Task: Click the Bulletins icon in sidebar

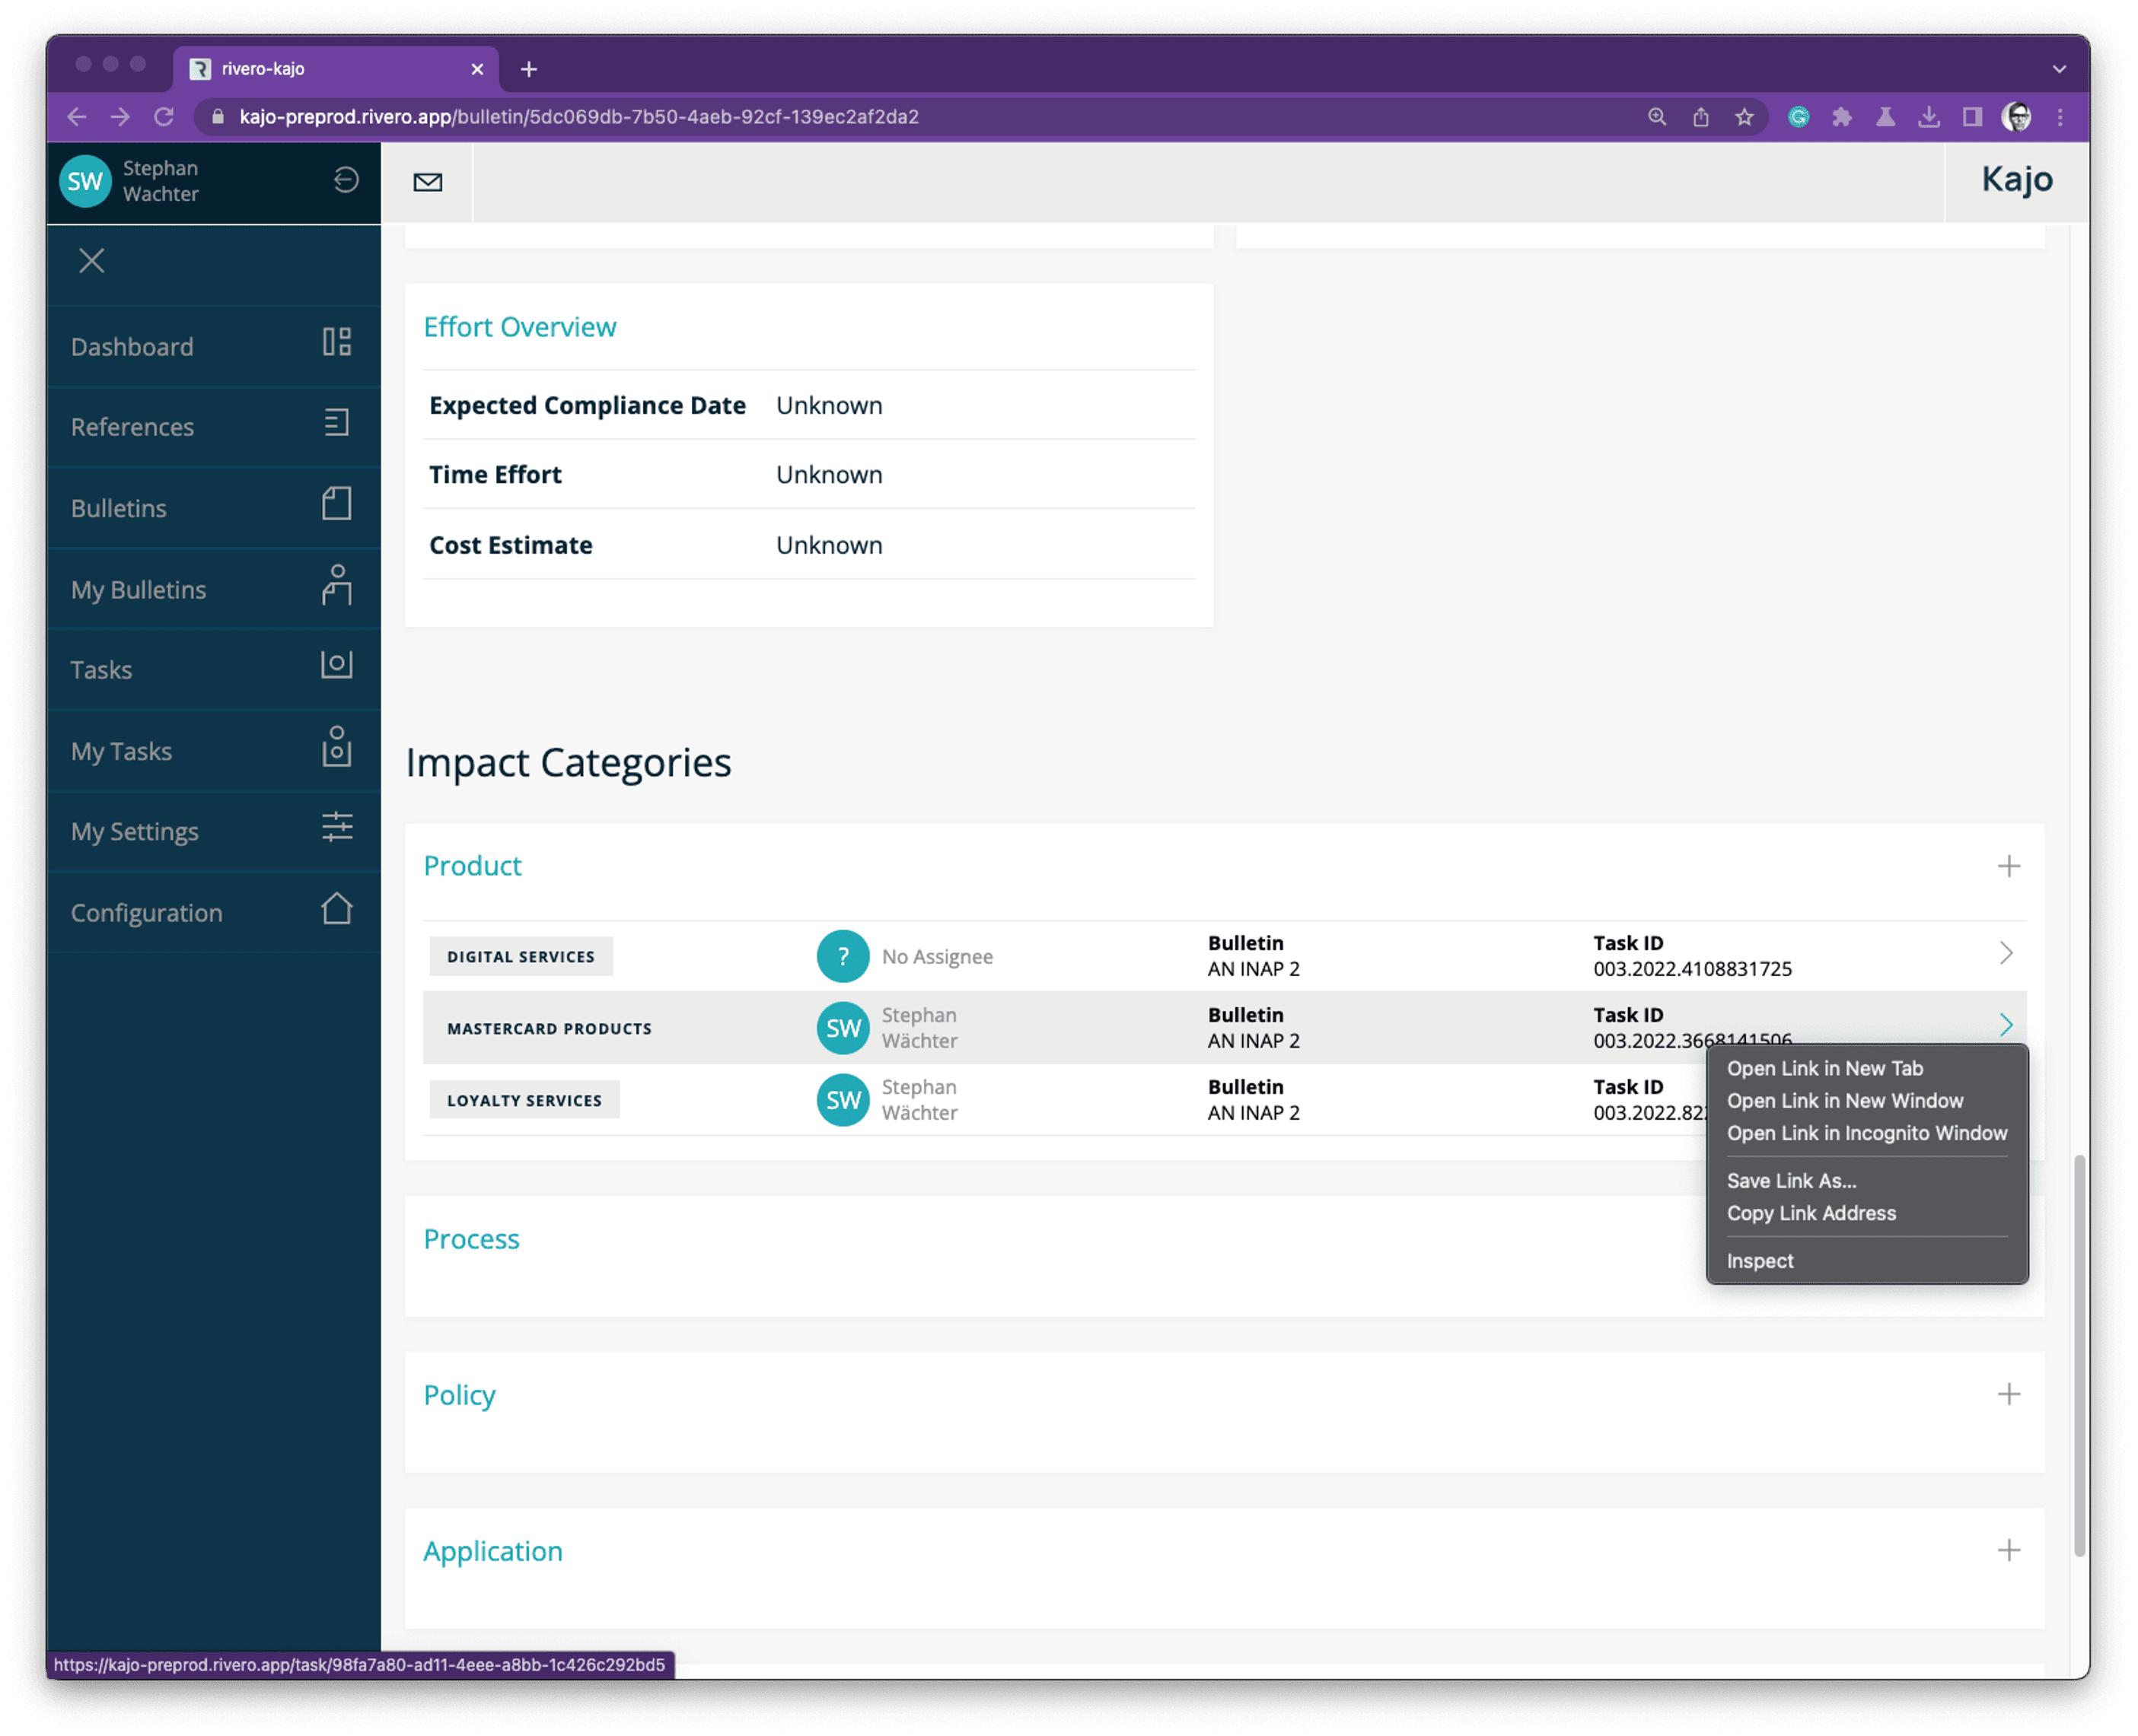Action: pos(337,507)
